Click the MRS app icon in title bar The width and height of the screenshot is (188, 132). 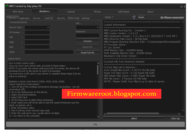(7, 6)
